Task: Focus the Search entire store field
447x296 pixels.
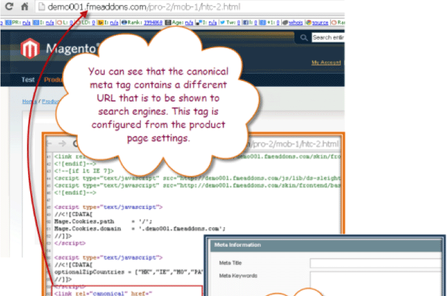Action: coord(328,37)
